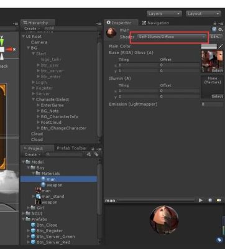Open the material help reference icon

coord(214,30)
